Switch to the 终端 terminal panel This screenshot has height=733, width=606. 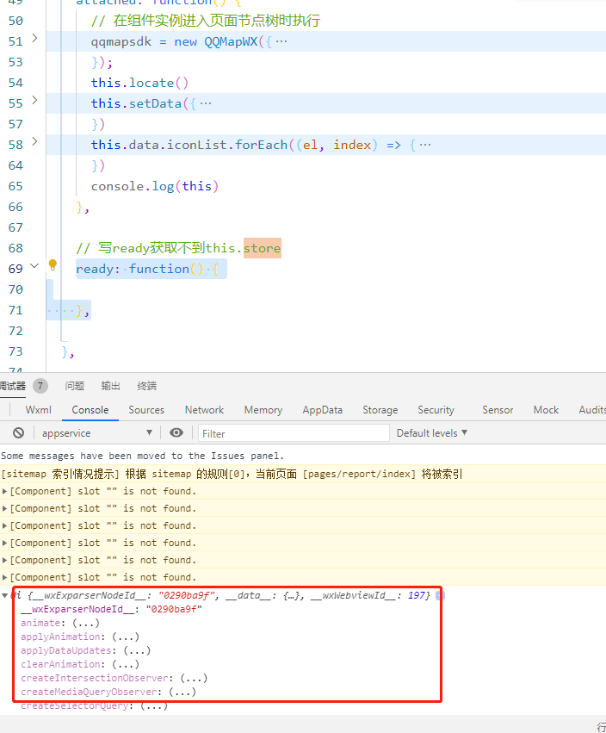pyautogui.click(x=147, y=386)
